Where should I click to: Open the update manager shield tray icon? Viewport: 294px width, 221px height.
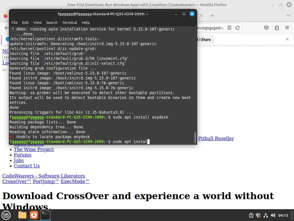258,215
